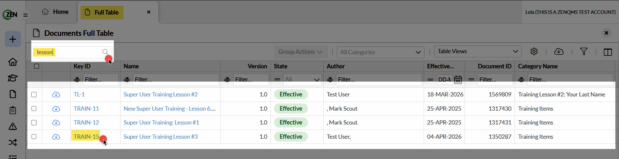The image size is (619, 159).
Task: Open New Super User Training - Lesson 6 link
Action: pyautogui.click(x=170, y=109)
